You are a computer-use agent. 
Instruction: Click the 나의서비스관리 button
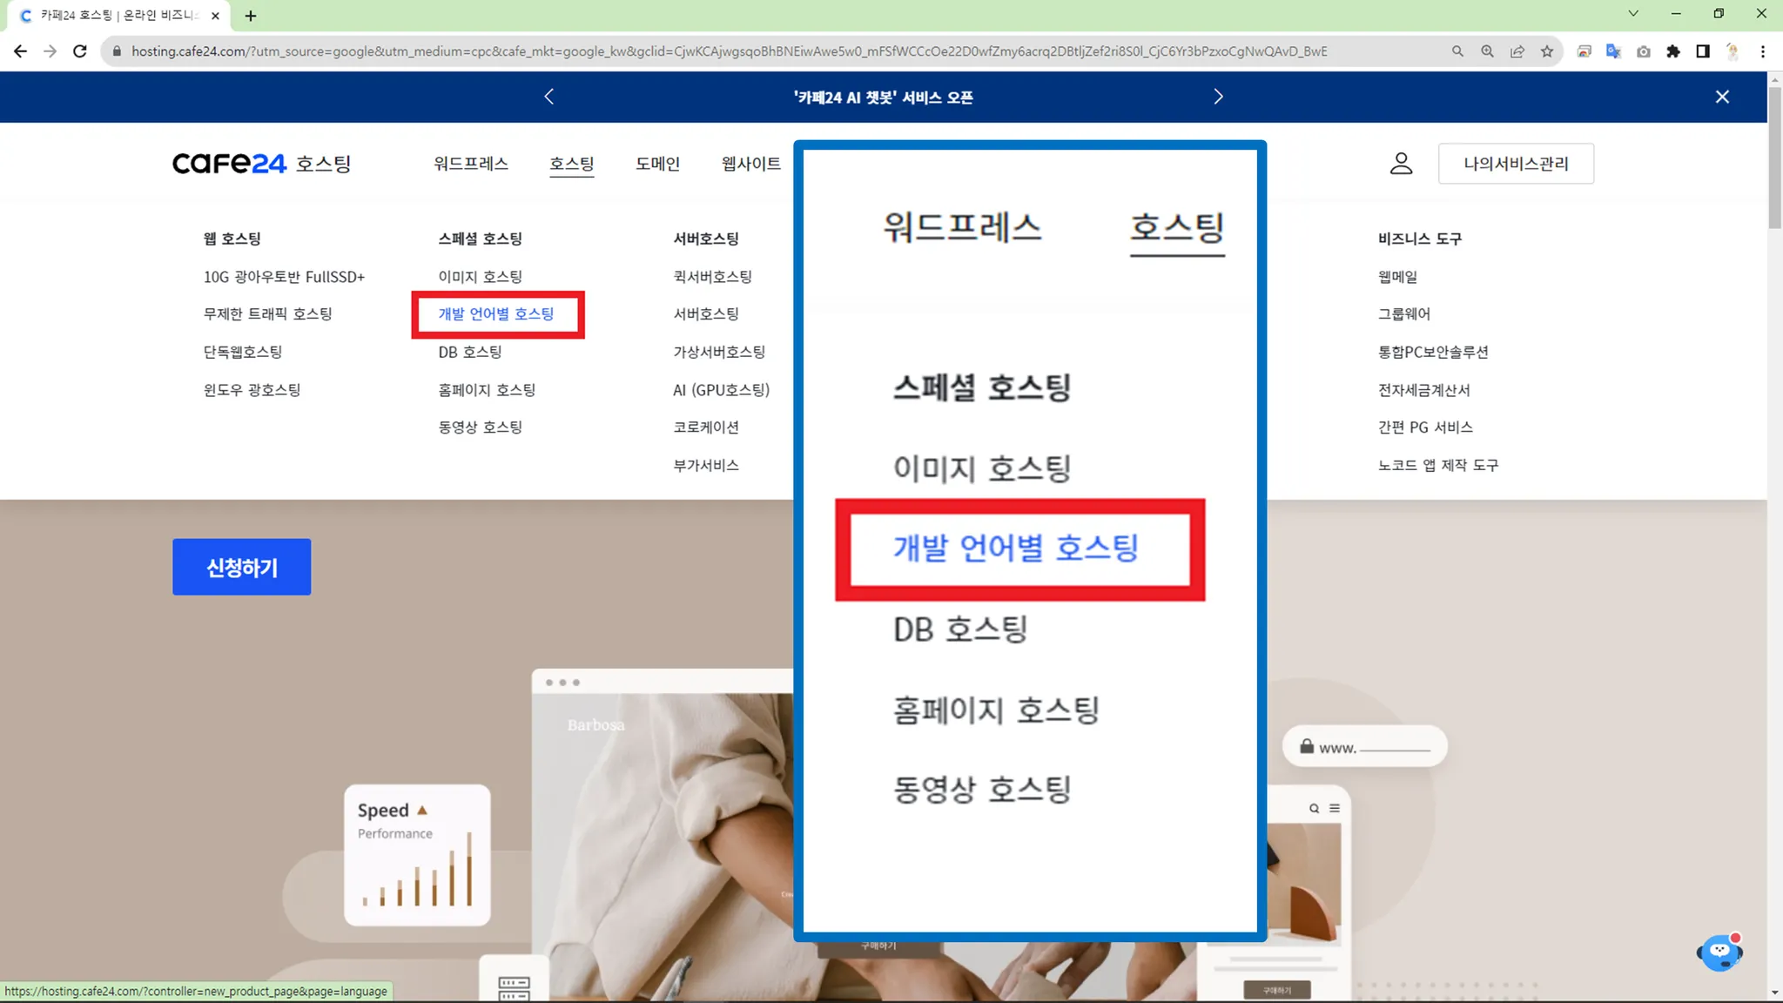coord(1516,164)
